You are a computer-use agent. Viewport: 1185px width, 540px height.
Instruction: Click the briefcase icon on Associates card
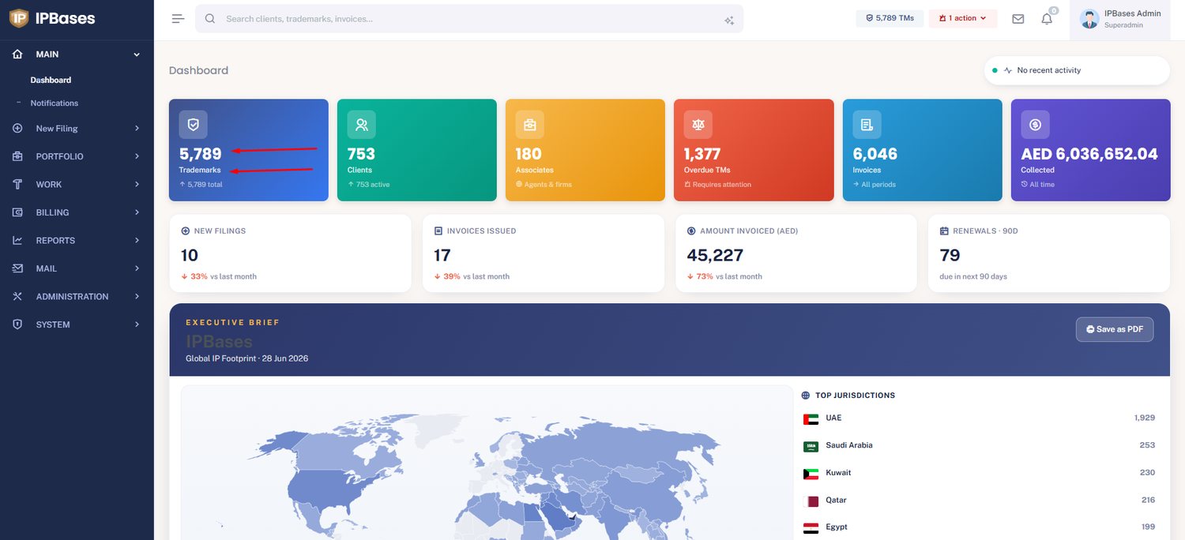(530, 125)
